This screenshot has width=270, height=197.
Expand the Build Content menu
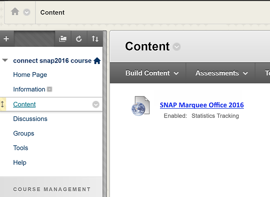(152, 73)
